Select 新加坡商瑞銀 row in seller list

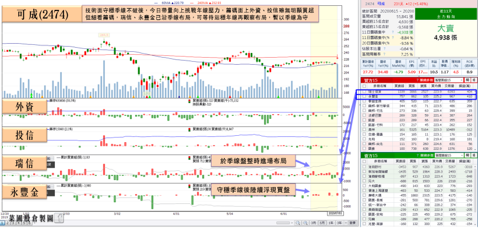coord(417,172)
